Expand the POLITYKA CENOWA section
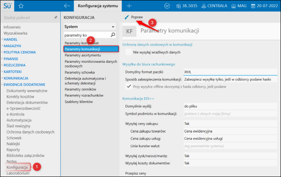281x177 pixels. [x=19, y=52]
